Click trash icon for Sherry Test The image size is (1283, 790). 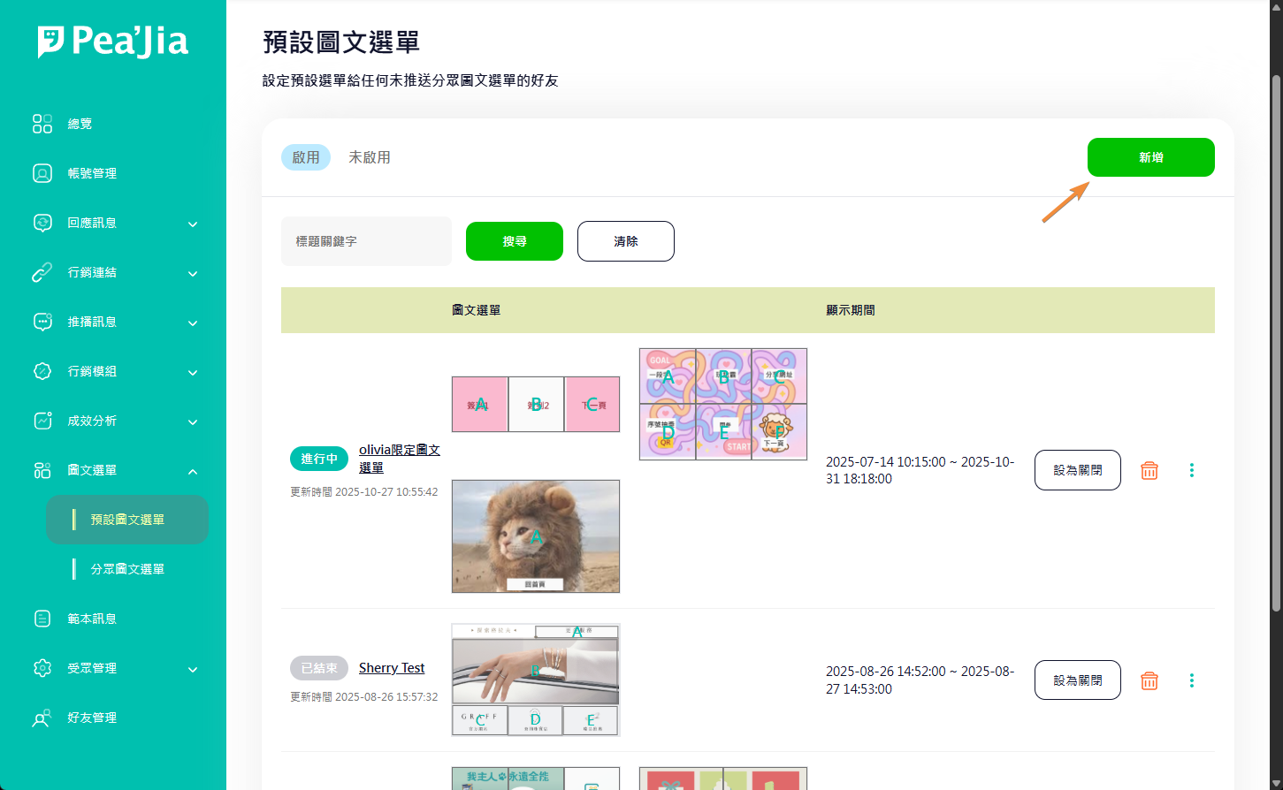[x=1149, y=680]
